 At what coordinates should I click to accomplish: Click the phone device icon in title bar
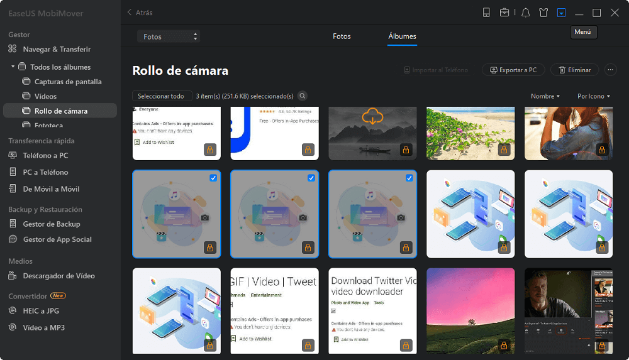486,13
